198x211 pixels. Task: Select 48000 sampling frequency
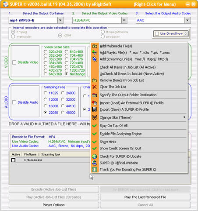tap(63, 113)
